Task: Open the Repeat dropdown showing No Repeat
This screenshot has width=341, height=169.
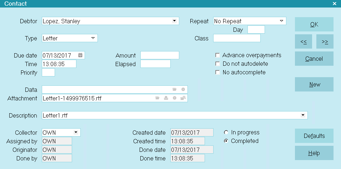Action: 281,21
